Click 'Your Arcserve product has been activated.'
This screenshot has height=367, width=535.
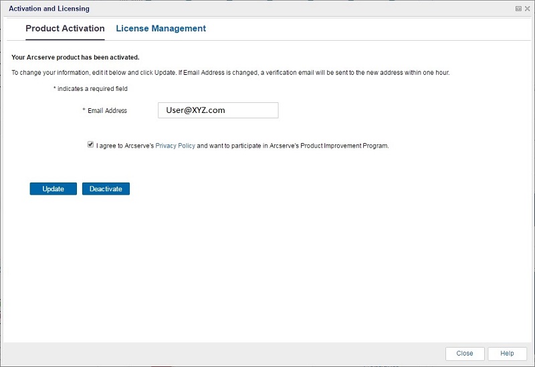click(76, 57)
